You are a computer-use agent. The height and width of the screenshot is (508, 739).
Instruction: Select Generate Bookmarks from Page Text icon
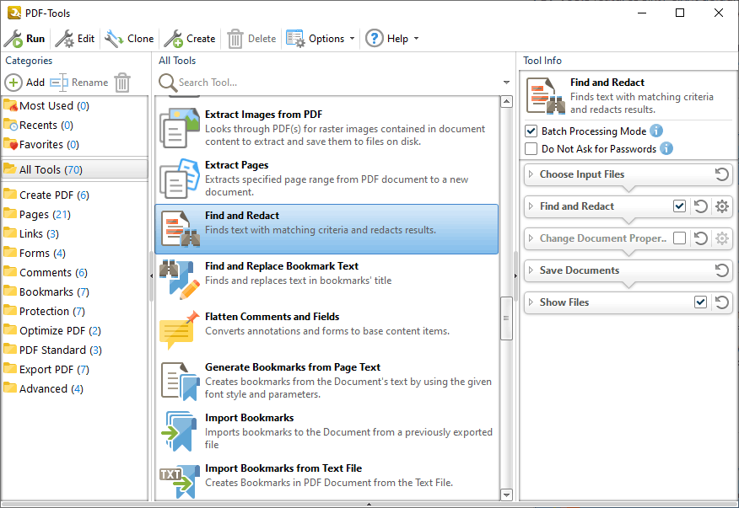click(x=180, y=381)
